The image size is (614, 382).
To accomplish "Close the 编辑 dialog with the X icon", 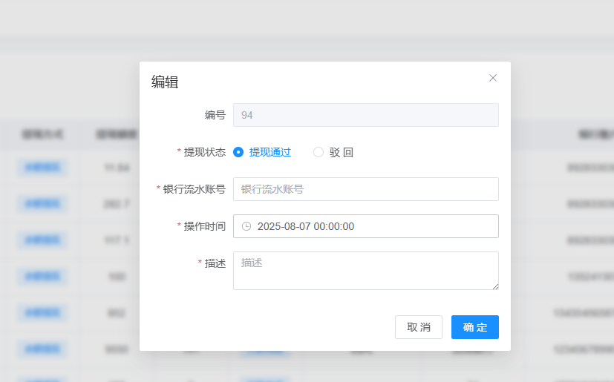I will tap(493, 78).
